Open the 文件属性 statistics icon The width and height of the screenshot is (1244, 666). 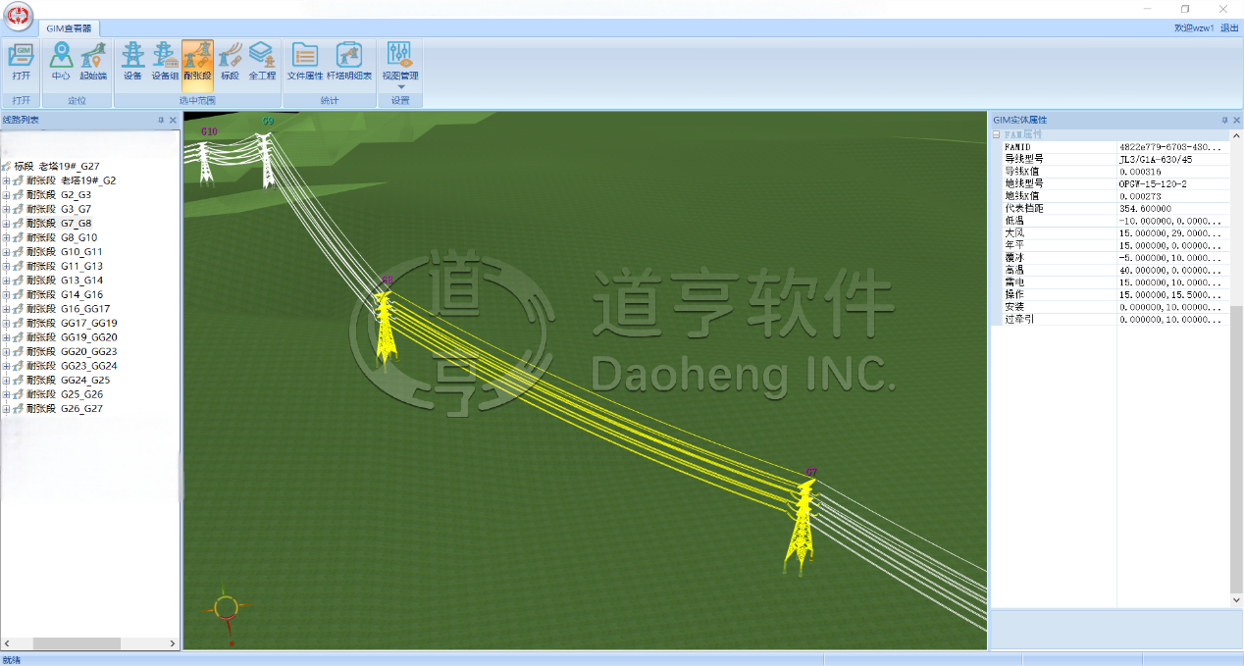pyautogui.click(x=305, y=62)
